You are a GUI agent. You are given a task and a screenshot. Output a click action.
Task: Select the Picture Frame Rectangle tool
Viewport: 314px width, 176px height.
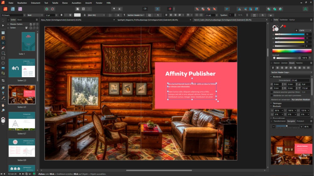3,58
